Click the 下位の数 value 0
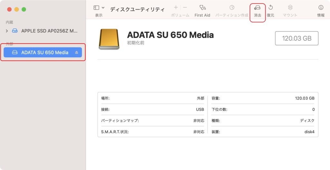Screen dimensions: 330x170 coord(313,109)
